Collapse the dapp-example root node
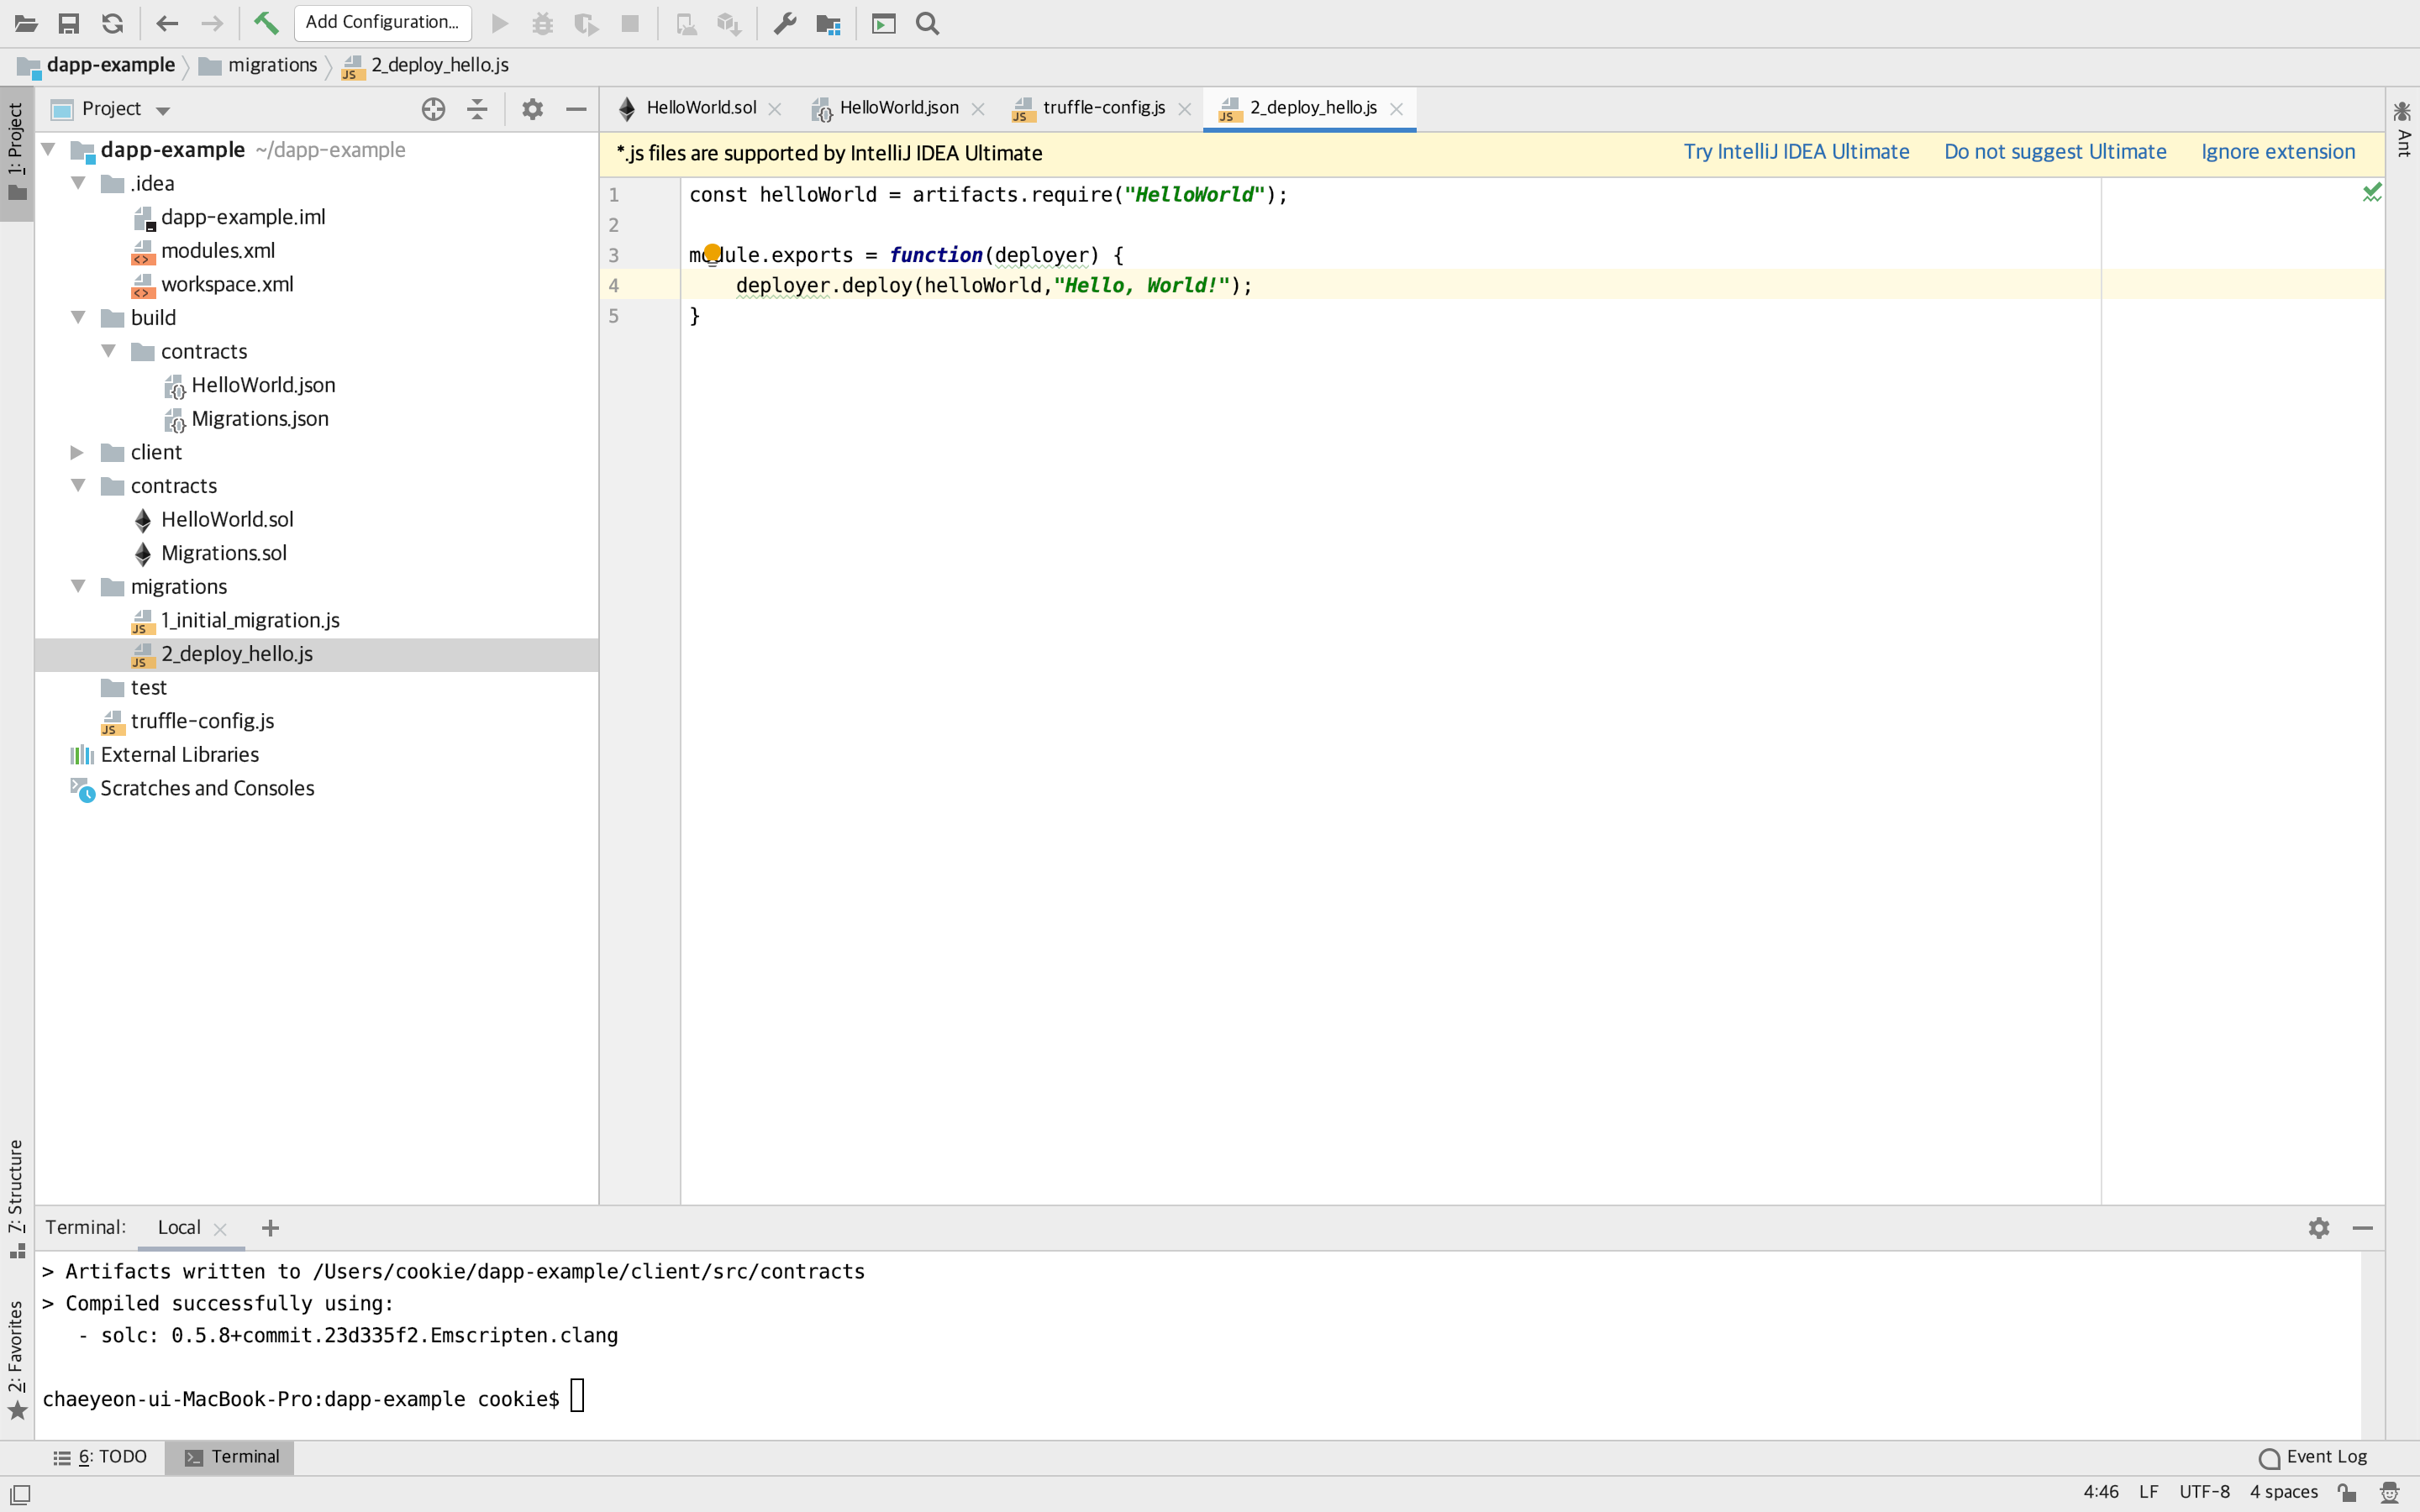Viewport: 2420px width, 1512px height. [48, 150]
